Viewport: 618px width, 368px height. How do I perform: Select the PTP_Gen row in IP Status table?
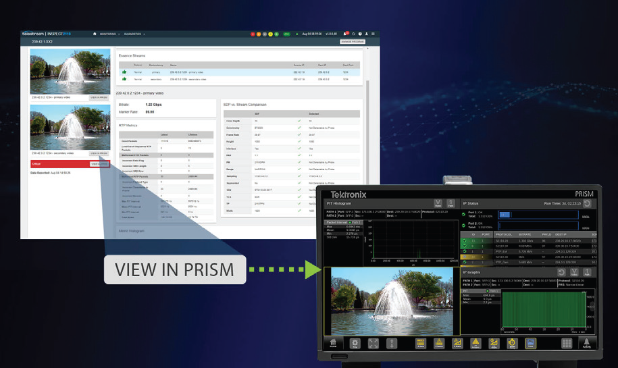tap(529, 262)
